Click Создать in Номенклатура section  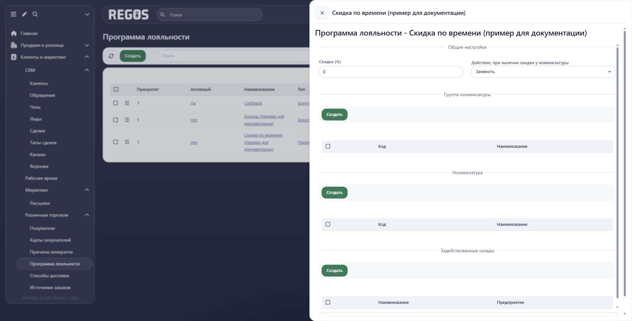334,193
